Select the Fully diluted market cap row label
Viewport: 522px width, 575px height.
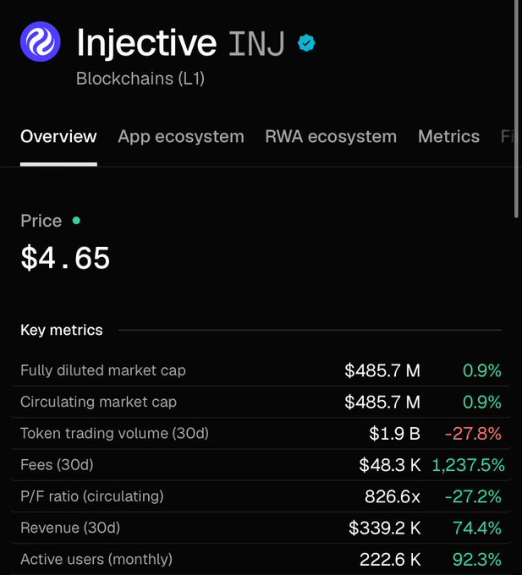[103, 370]
